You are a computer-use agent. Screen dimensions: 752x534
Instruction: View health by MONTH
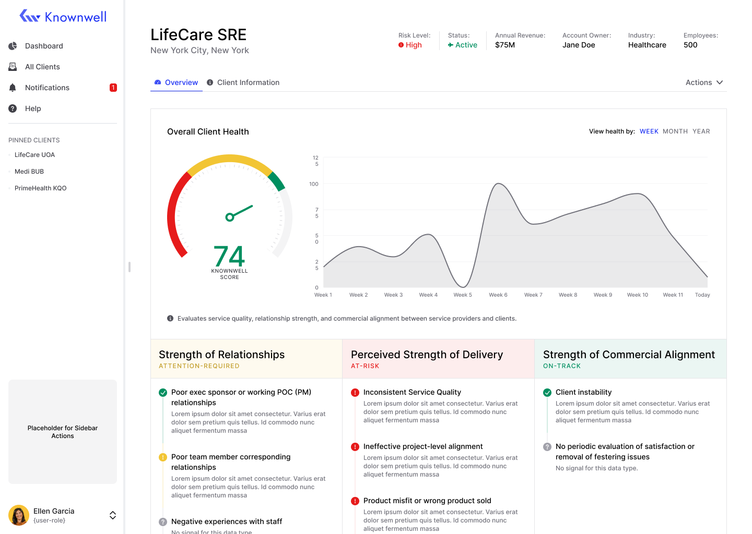point(675,131)
